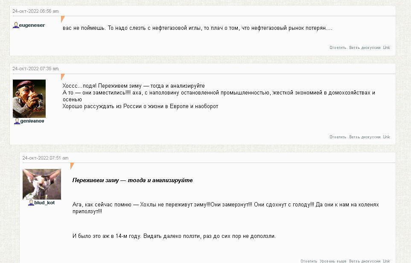Click the user profile icon beside blud_kot

(31, 203)
